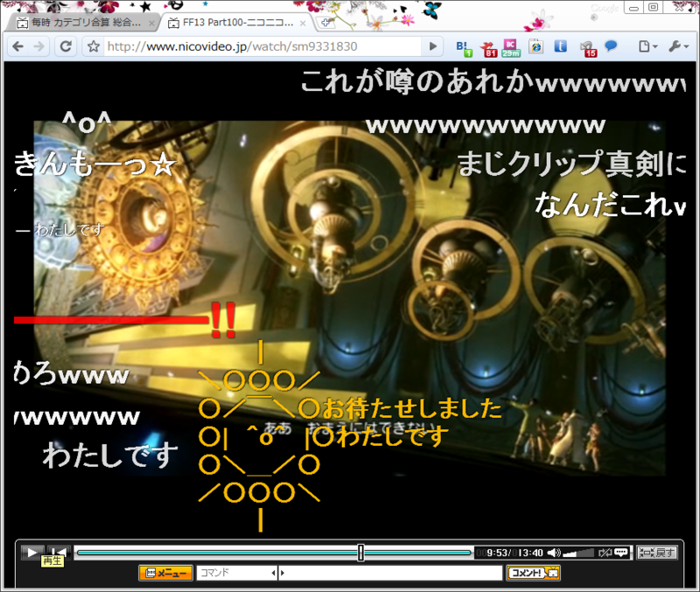Close the 毎時 カテゴリ合算 tab
700x592 pixels.
151,24
